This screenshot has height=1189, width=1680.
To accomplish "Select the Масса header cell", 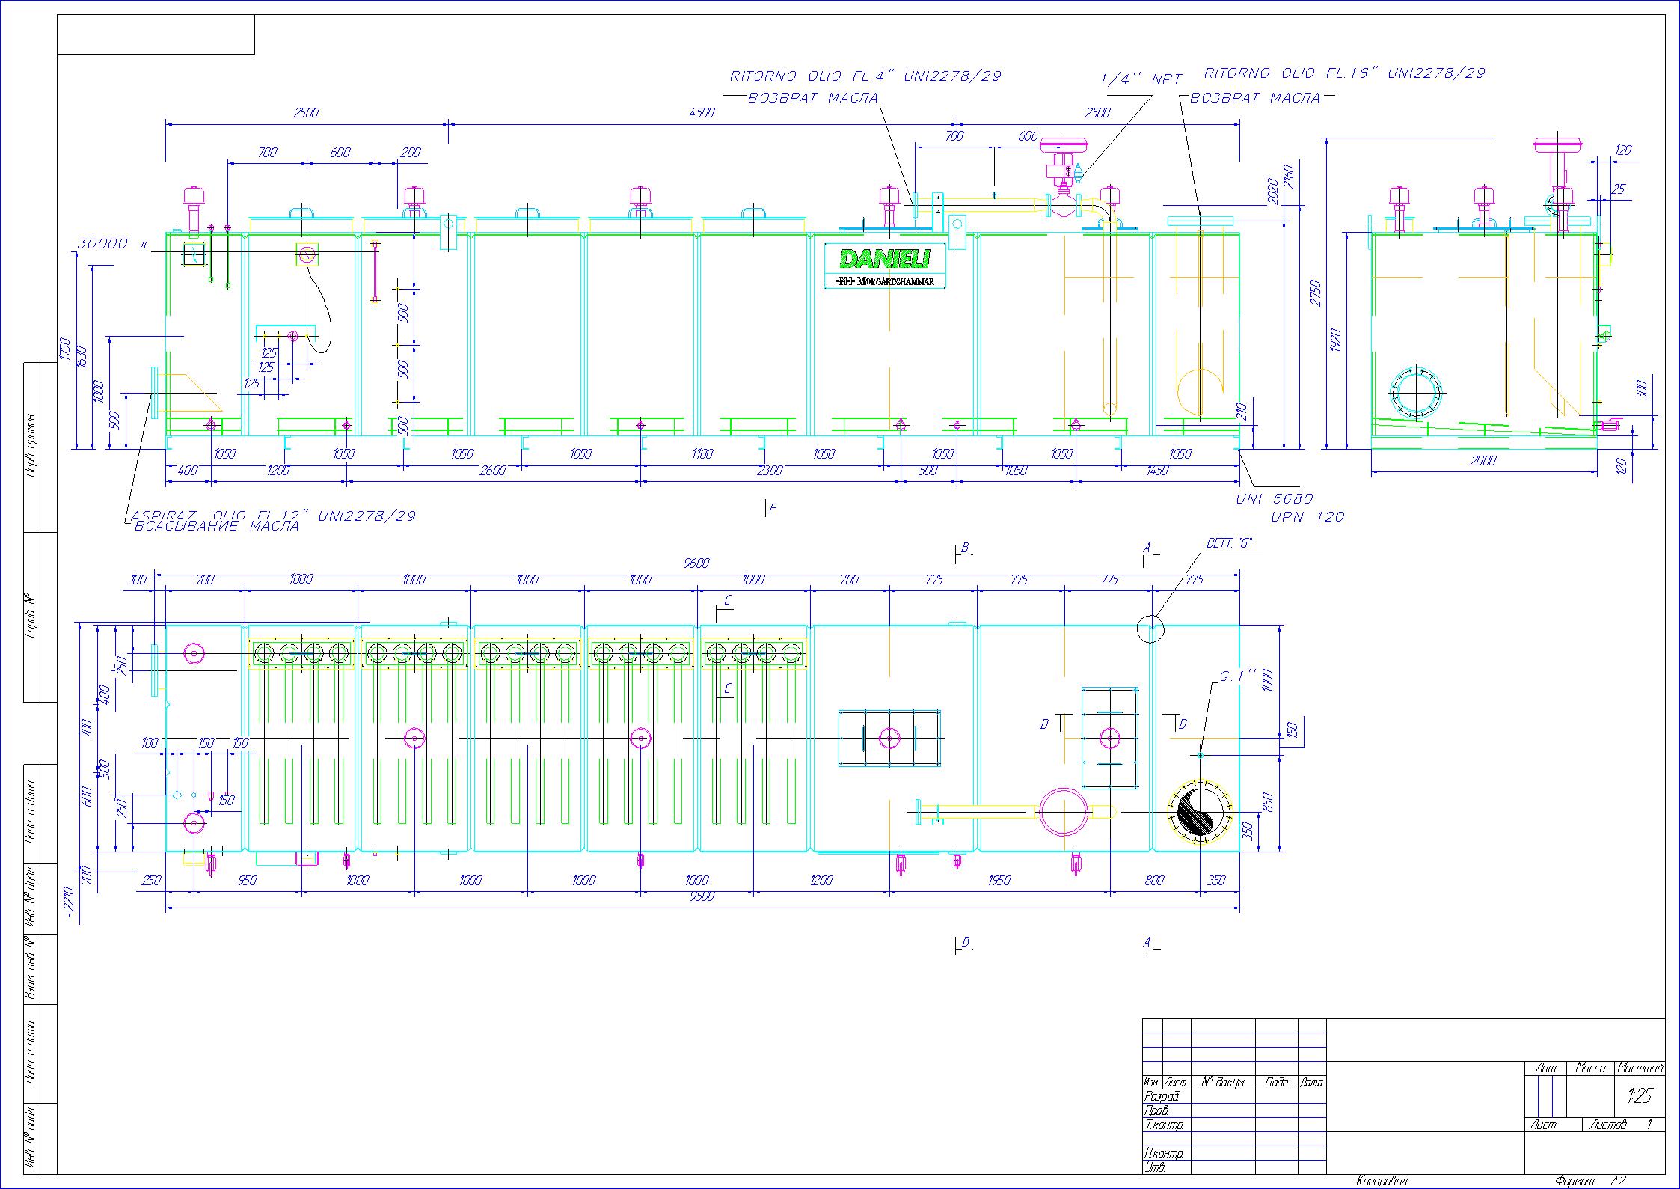I will click(x=1590, y=1068).
